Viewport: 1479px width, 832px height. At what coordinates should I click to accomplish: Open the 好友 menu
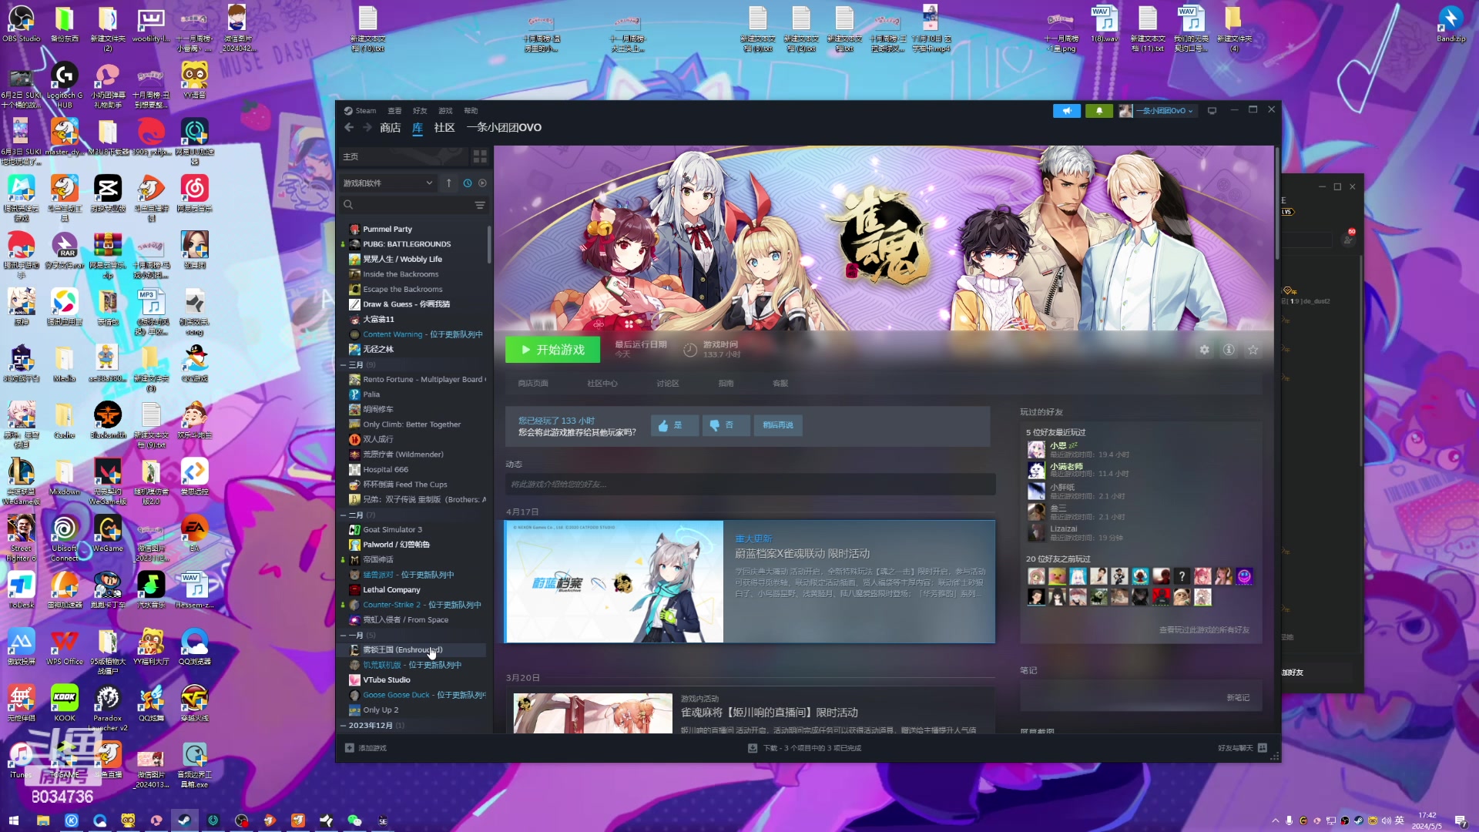click(420, 111)
